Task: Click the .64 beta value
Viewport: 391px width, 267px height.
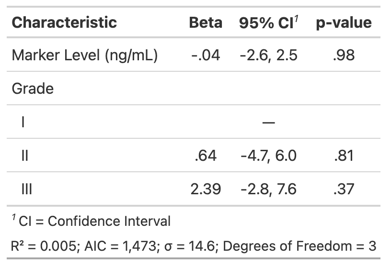Action: tap(206, 156)
